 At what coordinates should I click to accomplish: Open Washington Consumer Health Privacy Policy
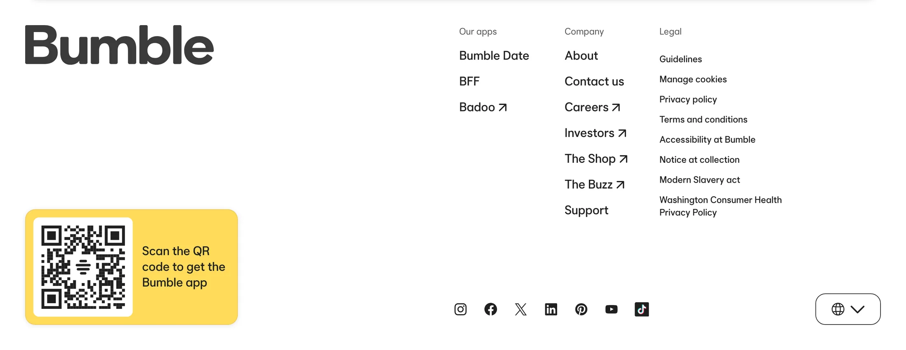[x=721, y=206]
